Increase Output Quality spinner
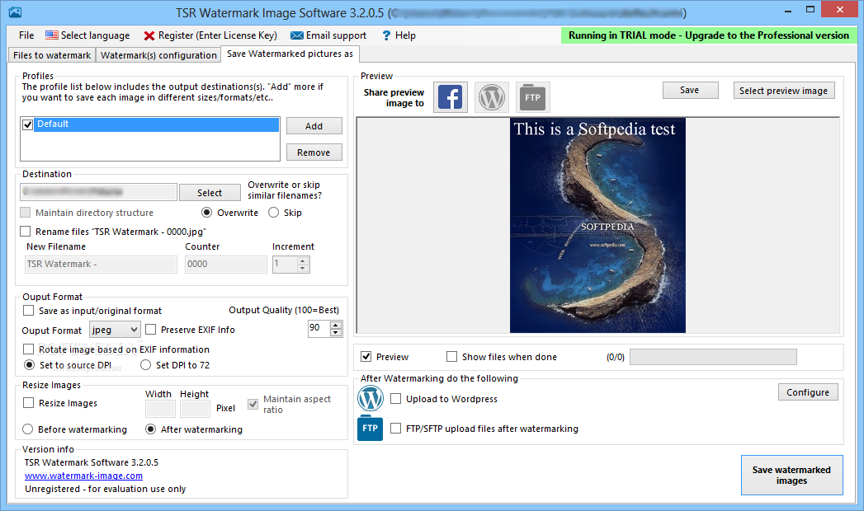This screenshot has height=511, width=864. coord(336,325)
